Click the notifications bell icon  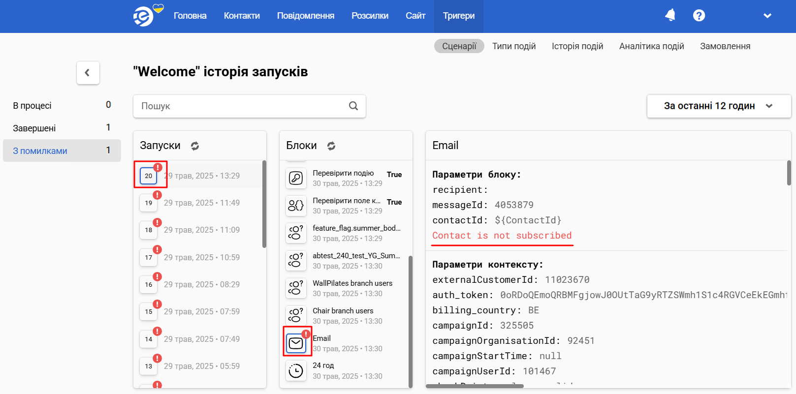(x=670, y=15)
